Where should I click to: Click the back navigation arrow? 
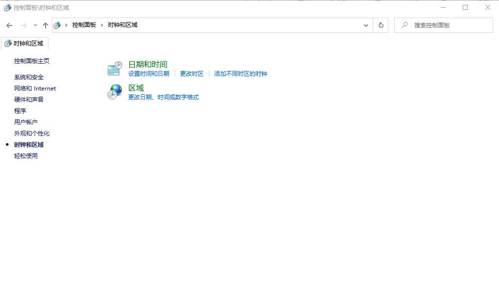(9, 25)
